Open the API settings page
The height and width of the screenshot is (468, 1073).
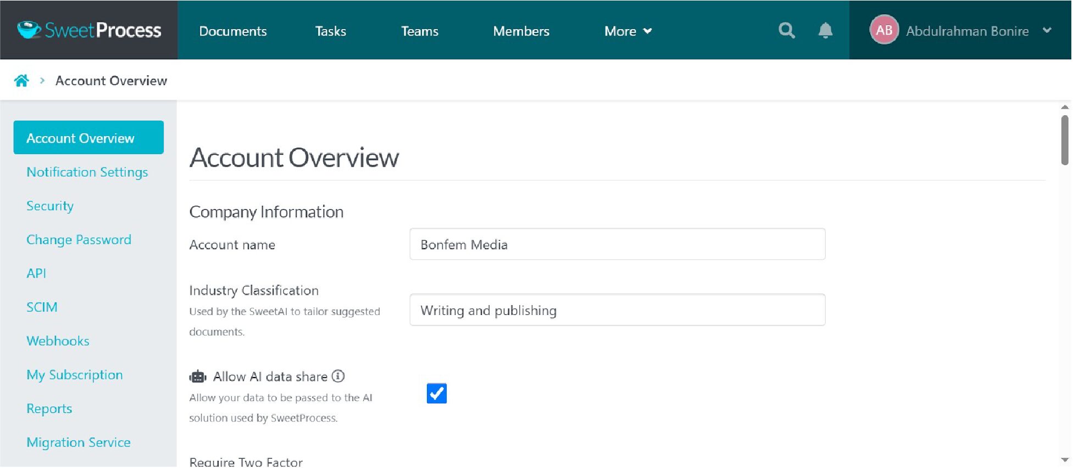click(x=36, y=273)
